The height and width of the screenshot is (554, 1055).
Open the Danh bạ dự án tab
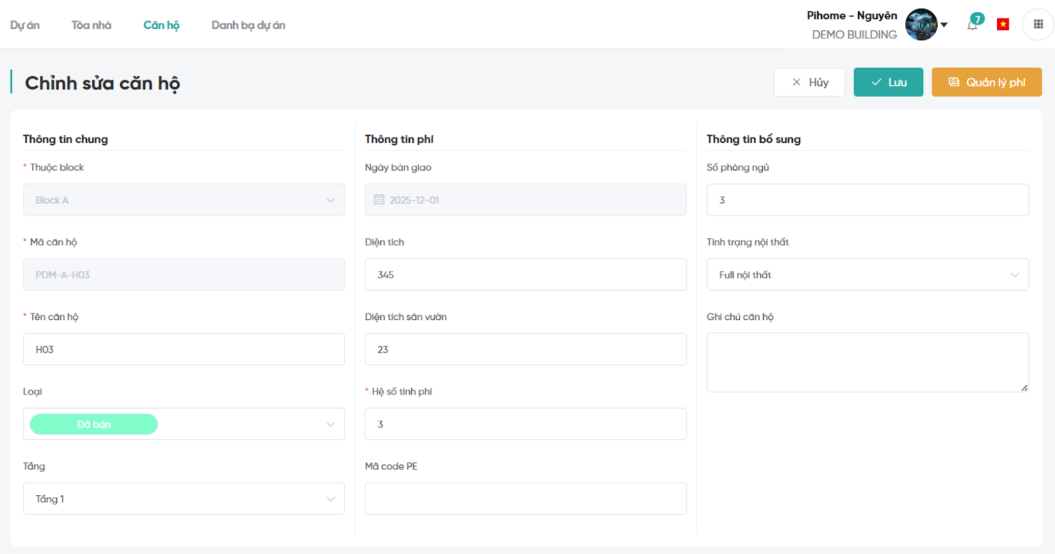click(248, 25)
